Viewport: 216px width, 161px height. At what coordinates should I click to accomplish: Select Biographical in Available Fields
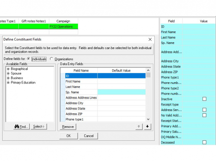pos(19,69)
